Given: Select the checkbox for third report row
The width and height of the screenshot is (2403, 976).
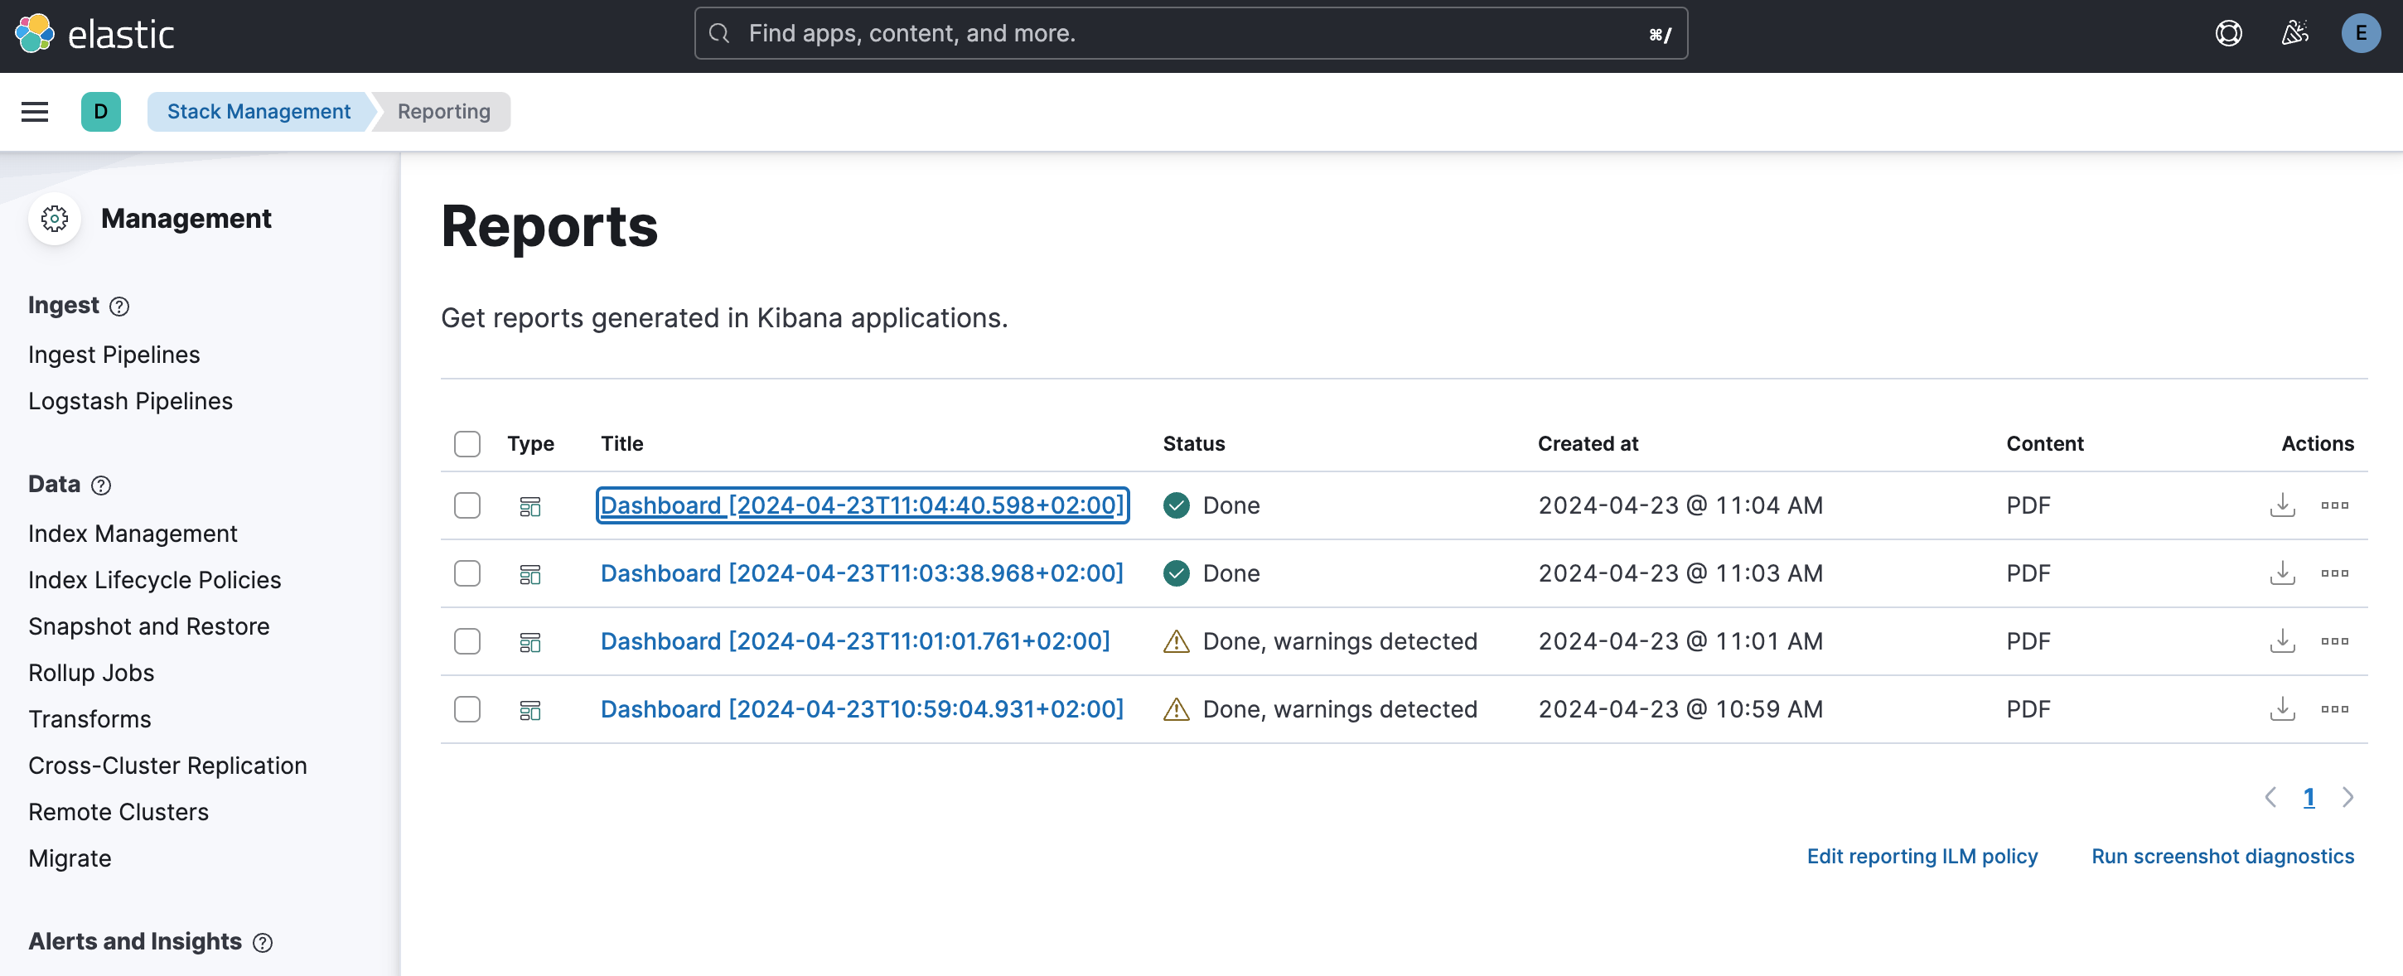Looking at the screenshot, I should click(467, 640).
